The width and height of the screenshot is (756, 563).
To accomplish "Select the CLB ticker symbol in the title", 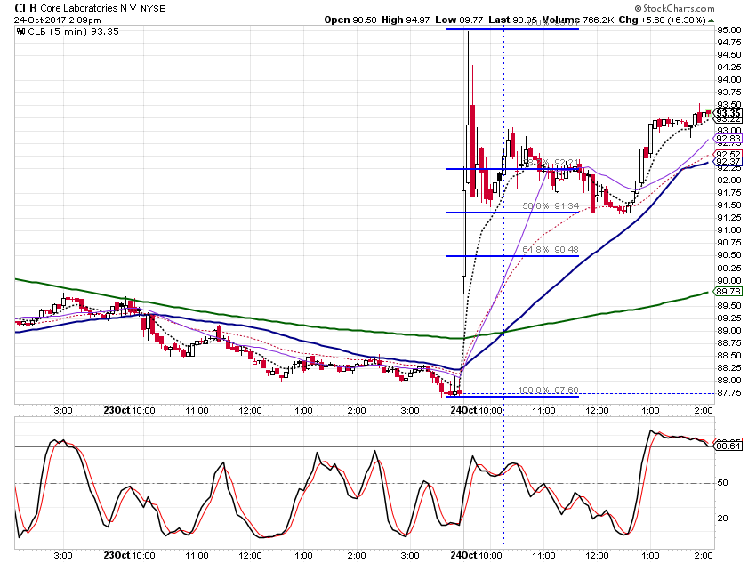I will tap(25, 8).
